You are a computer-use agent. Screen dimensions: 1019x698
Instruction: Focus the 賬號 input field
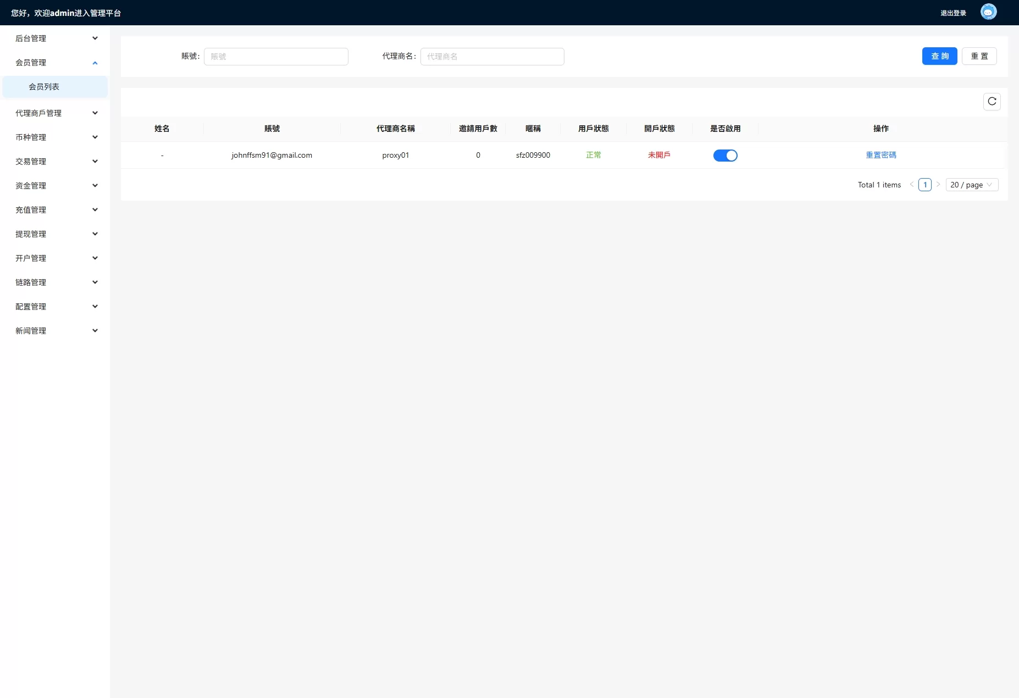276,57
